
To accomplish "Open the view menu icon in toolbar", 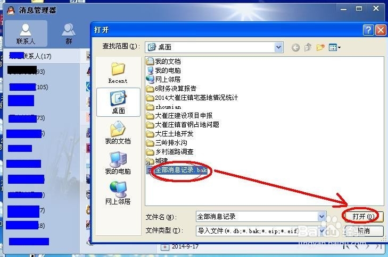I will (335, 47).
